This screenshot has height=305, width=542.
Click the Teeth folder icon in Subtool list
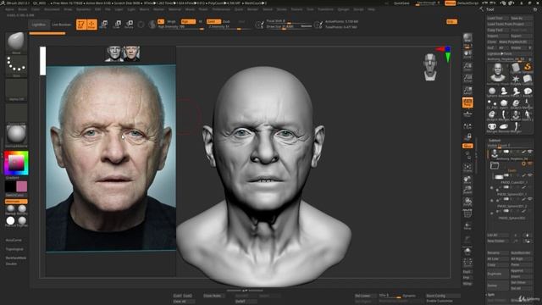click(495, 166)
